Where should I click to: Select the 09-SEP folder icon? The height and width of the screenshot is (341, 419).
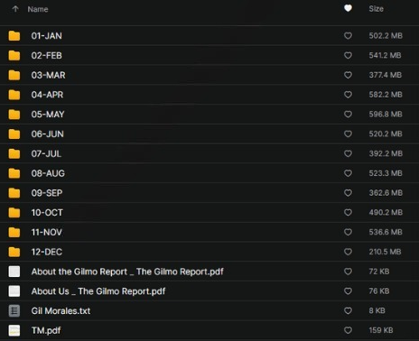click(14, 193)
